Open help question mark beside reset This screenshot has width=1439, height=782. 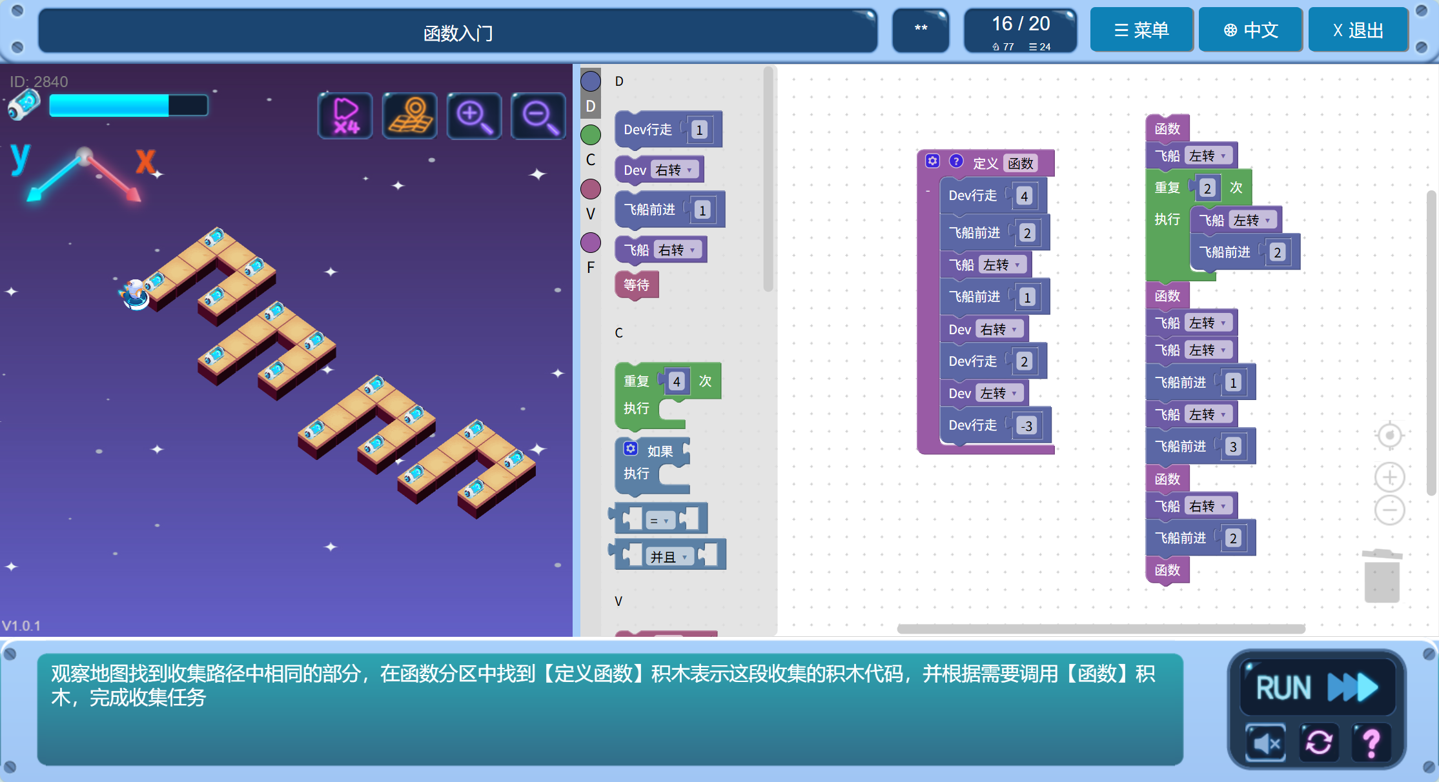point(1371,742)
